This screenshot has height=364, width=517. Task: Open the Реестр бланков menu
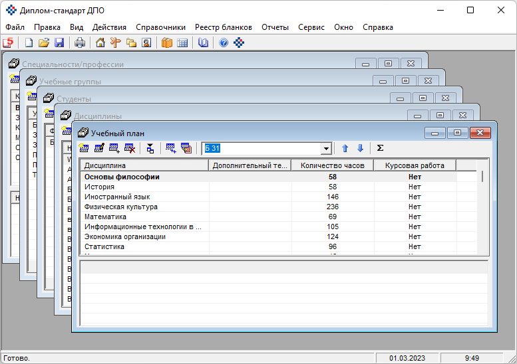pos(224,27)
